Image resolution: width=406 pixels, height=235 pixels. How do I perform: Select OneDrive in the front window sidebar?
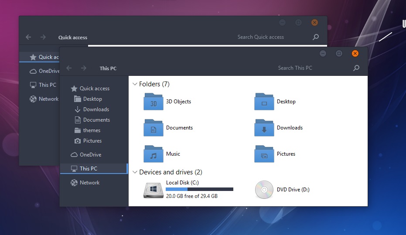(90, 155)
